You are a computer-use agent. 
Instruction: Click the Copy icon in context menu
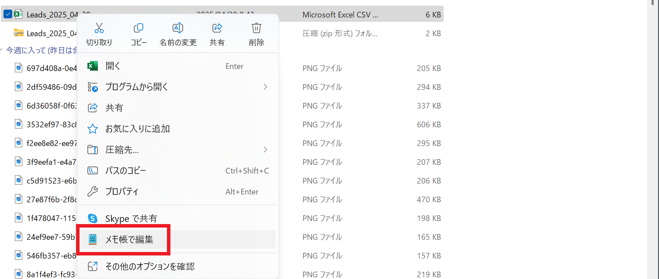139,28
